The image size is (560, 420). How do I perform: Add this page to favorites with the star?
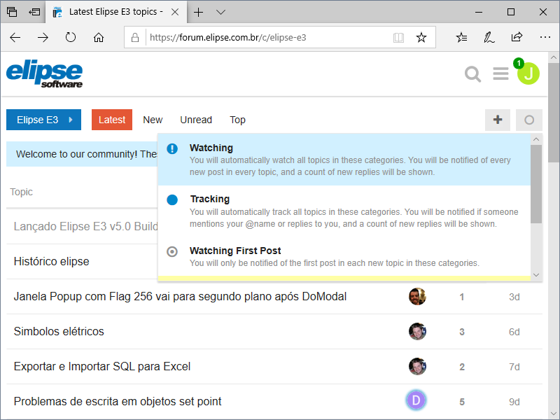[421, 37]
